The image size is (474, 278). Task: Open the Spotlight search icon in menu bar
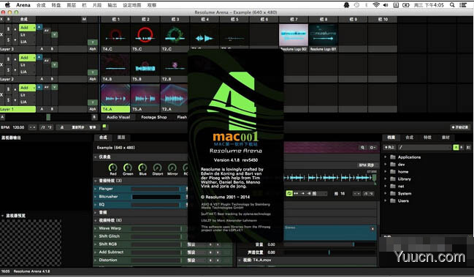pyautogui.click(x=452, y=5)
